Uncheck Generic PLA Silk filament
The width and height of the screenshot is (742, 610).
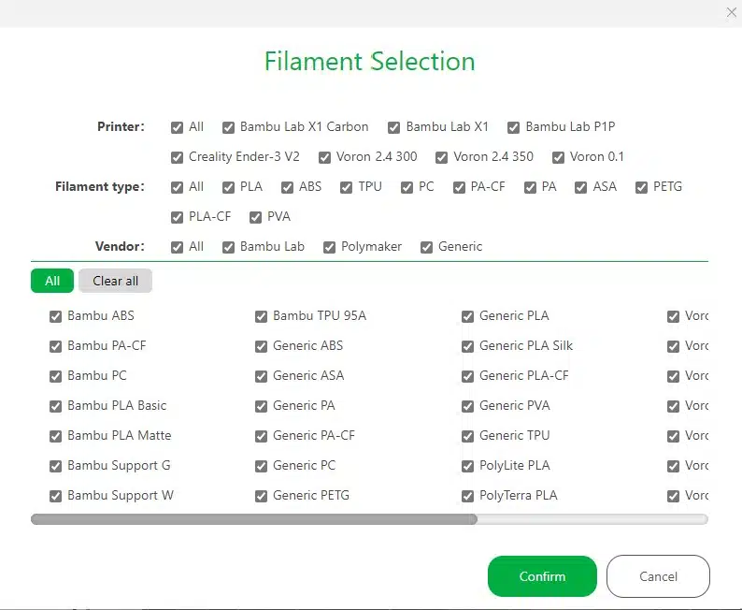pyautogui.click(x=467, y=346)
